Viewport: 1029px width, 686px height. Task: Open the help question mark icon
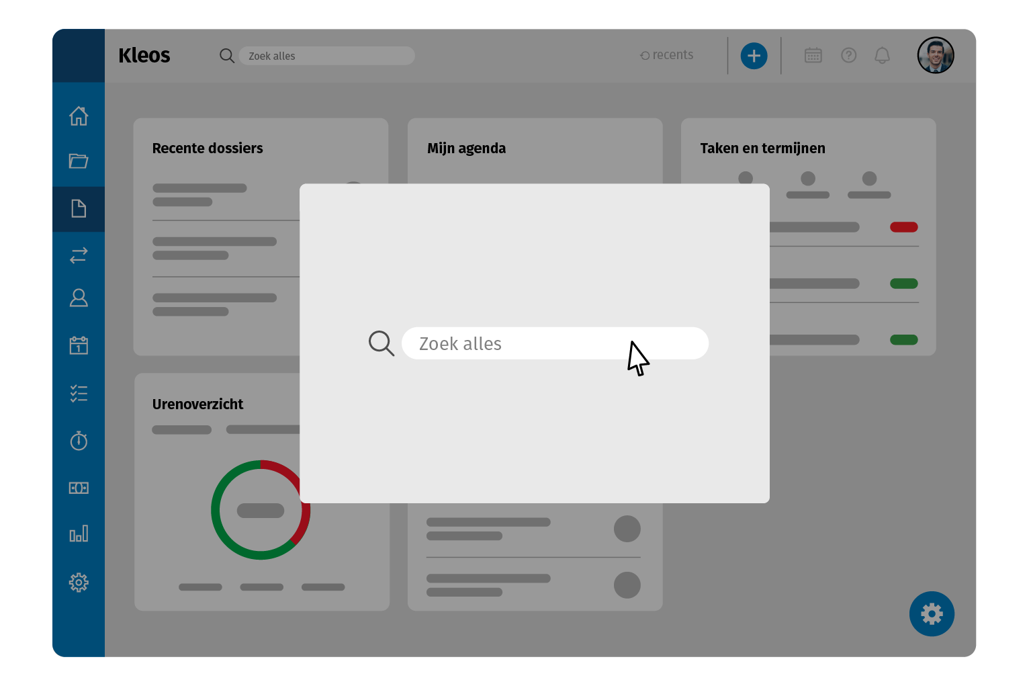click(848, 55)
